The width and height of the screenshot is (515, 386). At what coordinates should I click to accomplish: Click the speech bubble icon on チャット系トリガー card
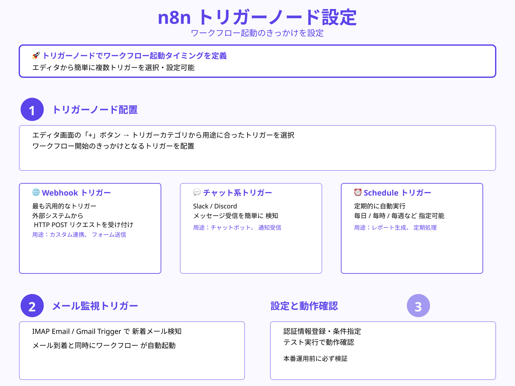pos(197,193)
